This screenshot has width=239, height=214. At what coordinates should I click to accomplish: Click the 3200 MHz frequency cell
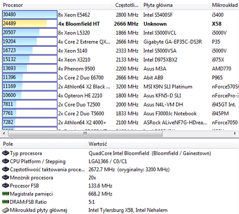(x=127, y=87)
